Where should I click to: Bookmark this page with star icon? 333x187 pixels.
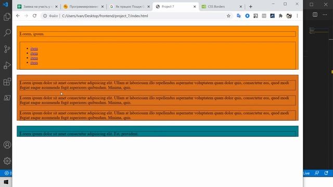(x=228, y=16)
